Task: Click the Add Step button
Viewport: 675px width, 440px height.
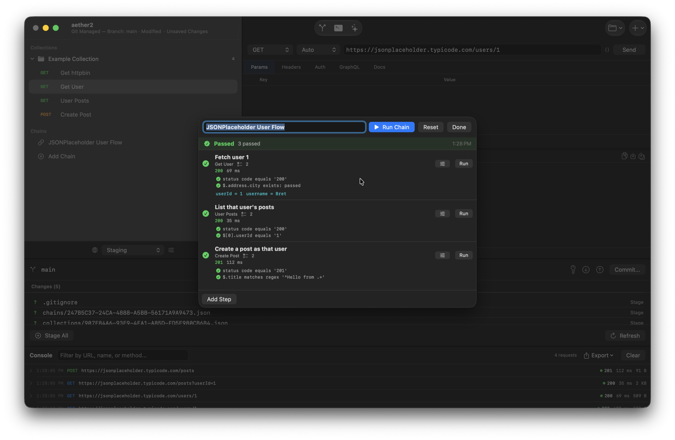Action: [x=219, y=299]
